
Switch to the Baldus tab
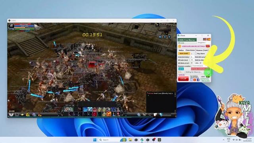click(x=181, y=50)
